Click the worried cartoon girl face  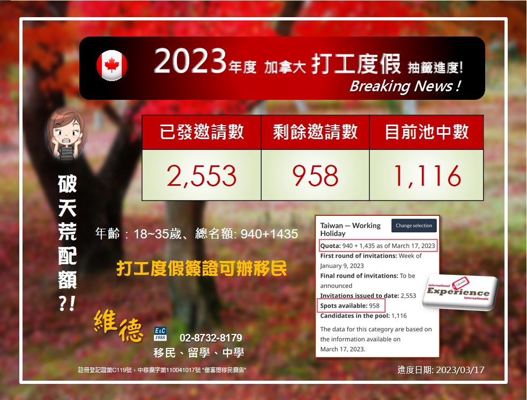click(67, 134)
